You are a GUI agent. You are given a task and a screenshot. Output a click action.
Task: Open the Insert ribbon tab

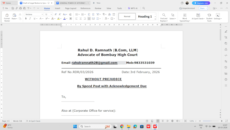pos(57,8)
